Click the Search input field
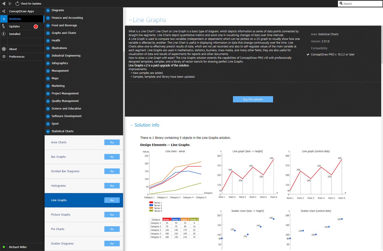The image size is (383, 251). 360,4
